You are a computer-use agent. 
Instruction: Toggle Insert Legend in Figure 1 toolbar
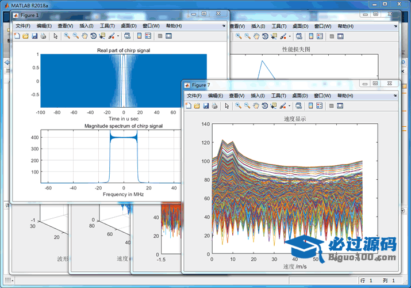tap(148, 36)
